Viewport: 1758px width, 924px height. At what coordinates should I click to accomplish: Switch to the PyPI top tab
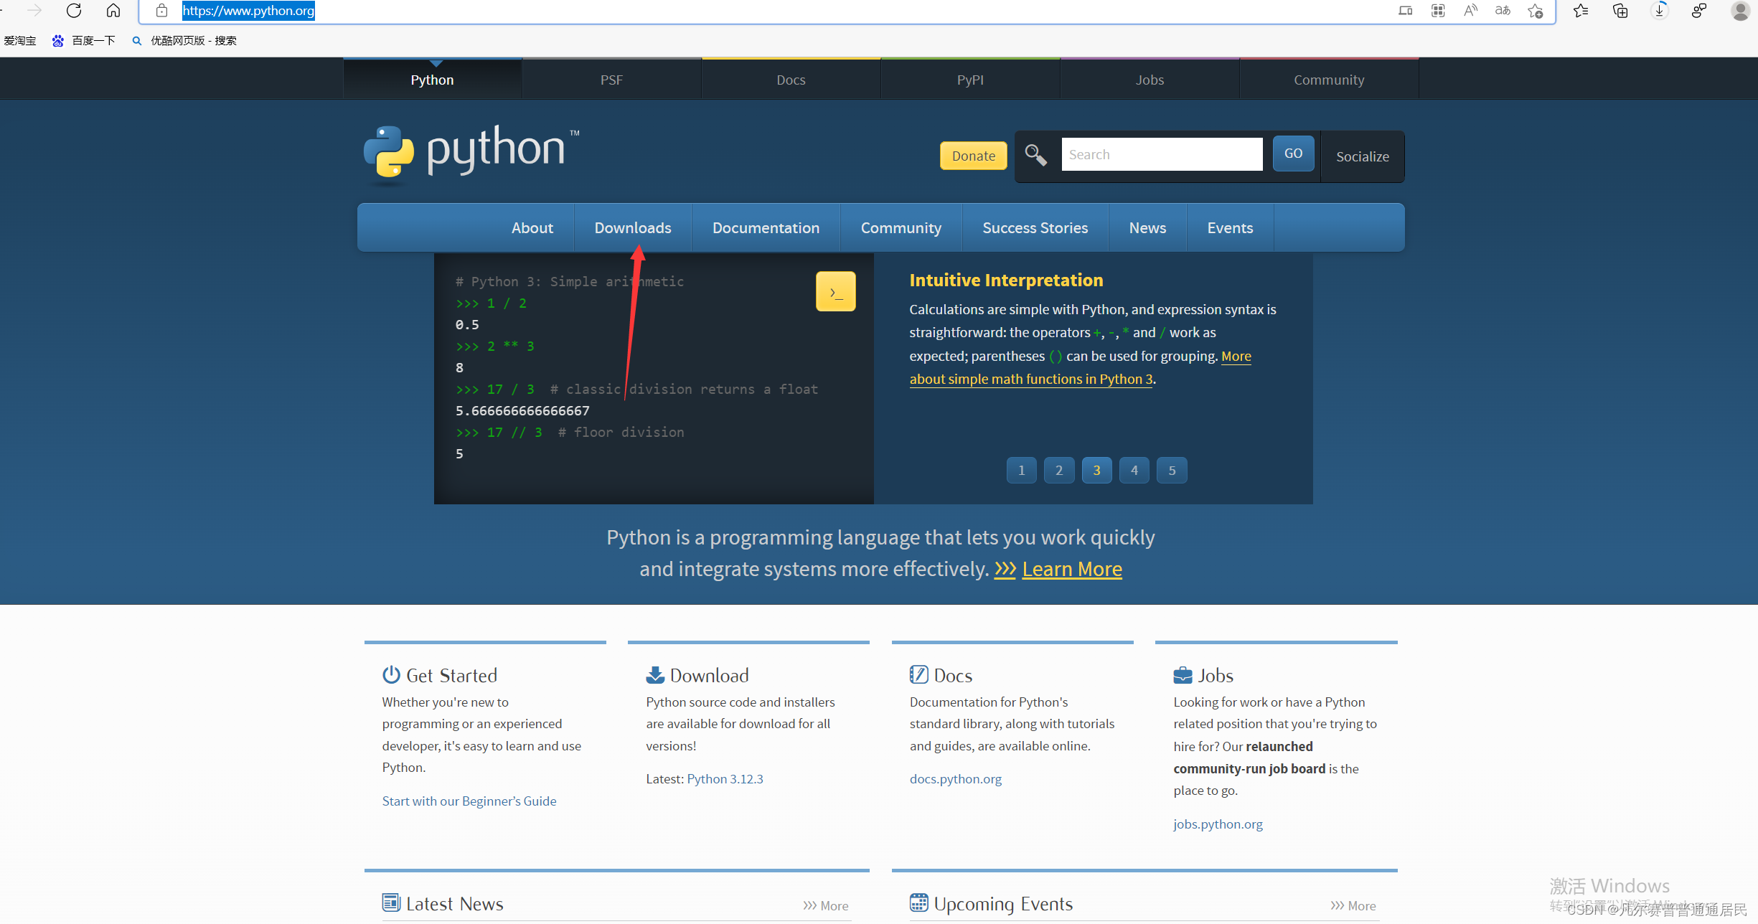970,80
